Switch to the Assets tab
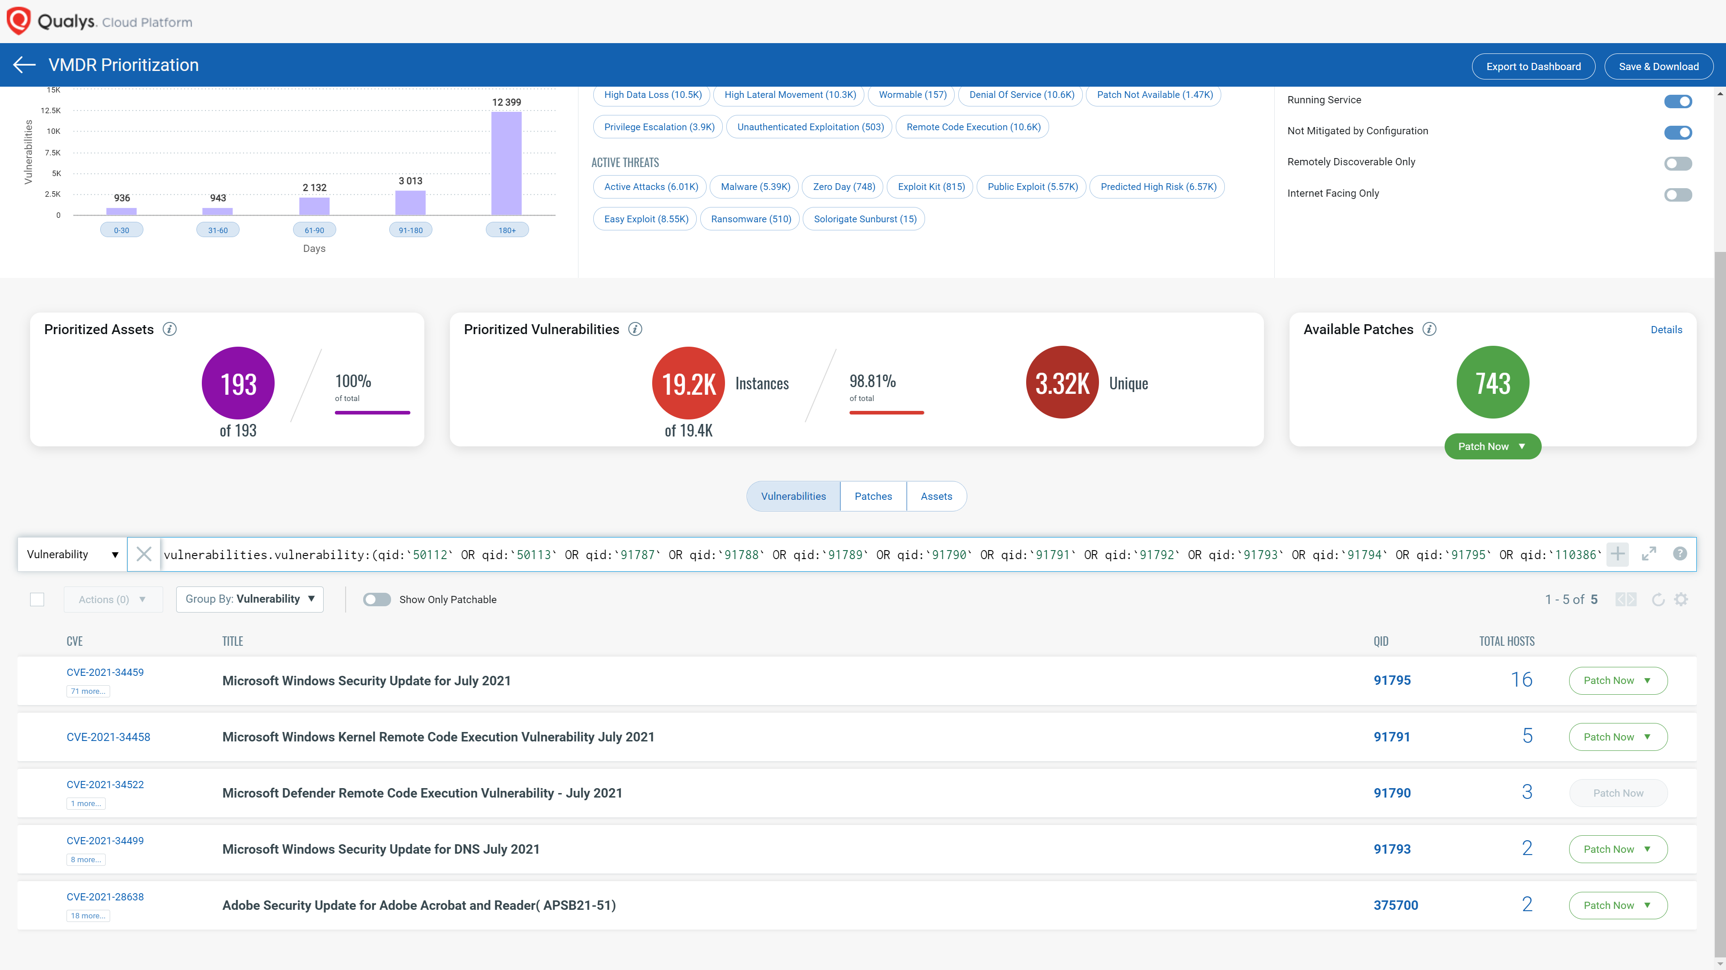The height and width of the screenshot is (970, 1726). click(935, 495)
